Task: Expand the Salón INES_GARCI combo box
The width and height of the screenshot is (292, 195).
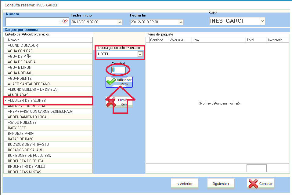Action: (262, 21)
